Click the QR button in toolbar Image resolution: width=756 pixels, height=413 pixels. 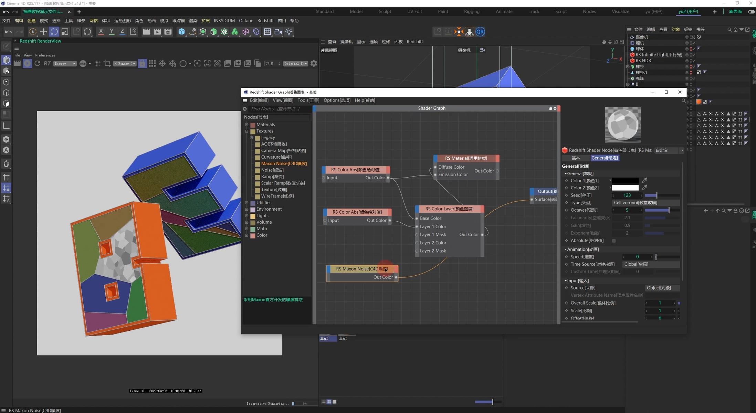(x=480, y=32)
